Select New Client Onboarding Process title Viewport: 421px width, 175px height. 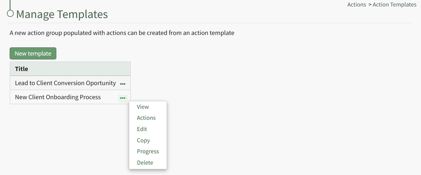tap(58, 97)
